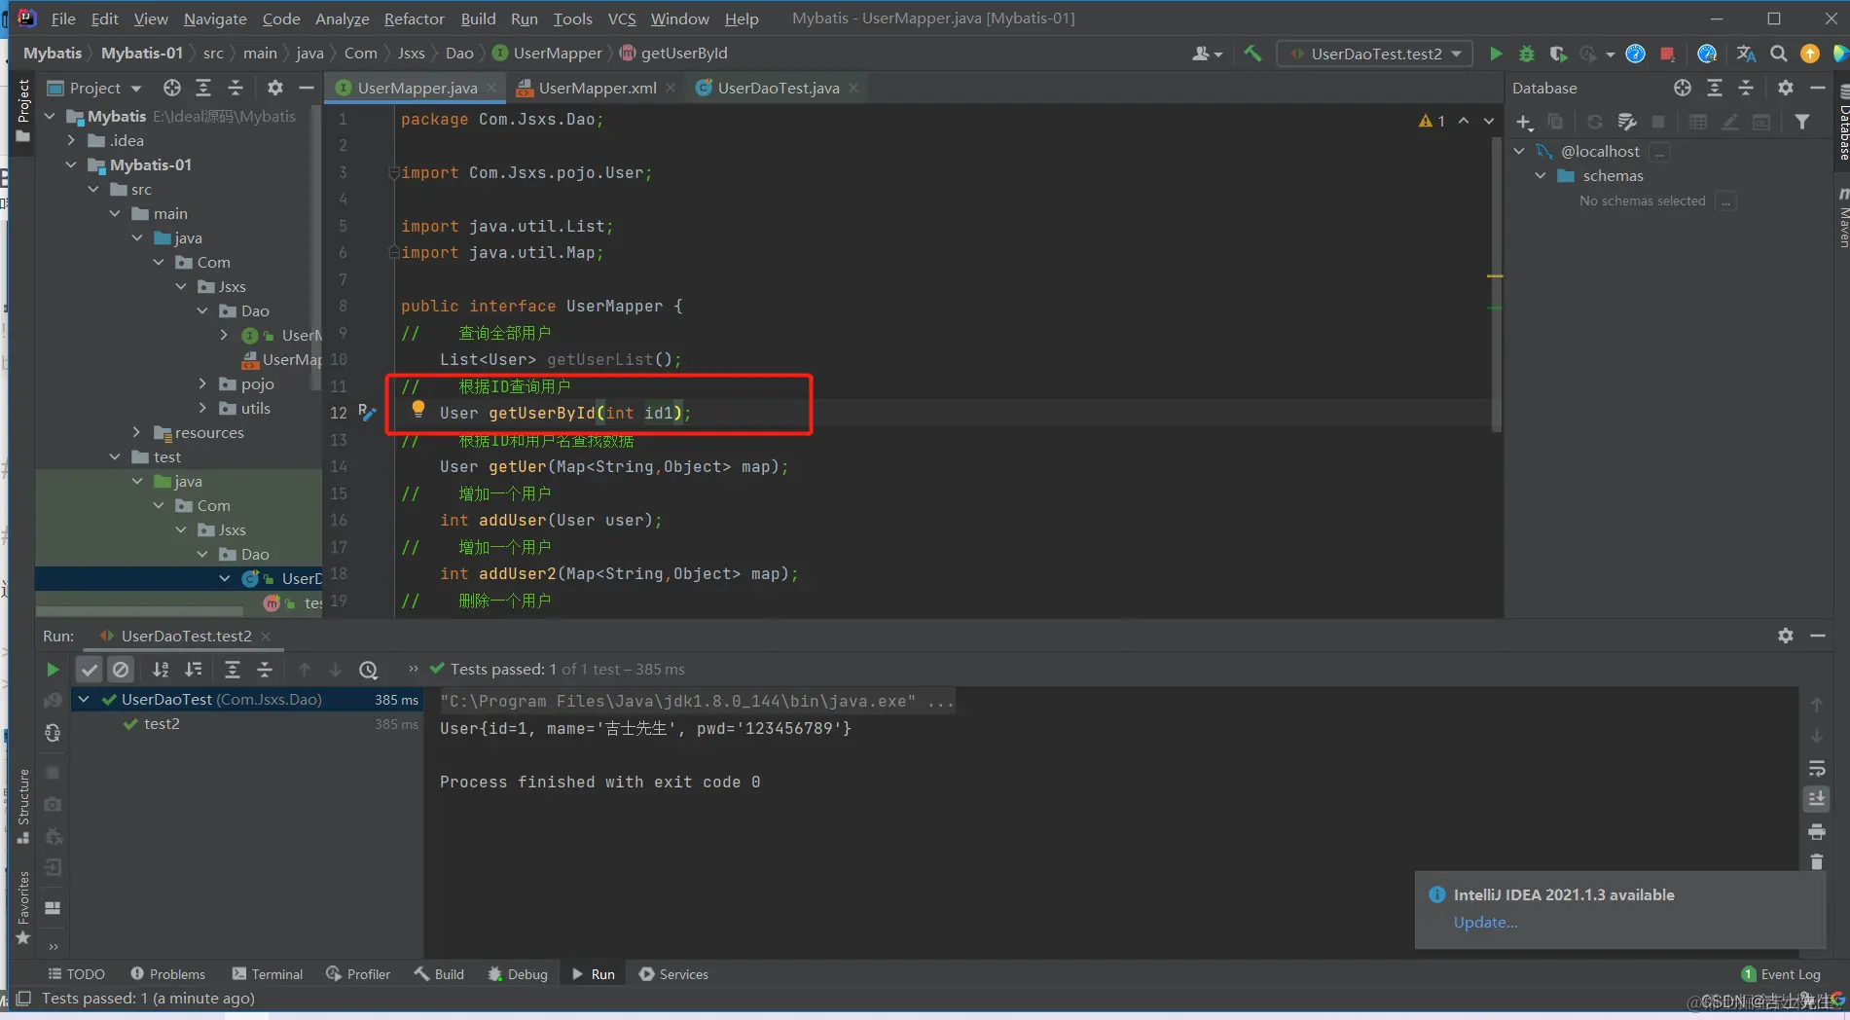The height and width of the screenshot is (1020, 1850).
Task: Start debugging with the bug icon
Action: (1526, 54)
